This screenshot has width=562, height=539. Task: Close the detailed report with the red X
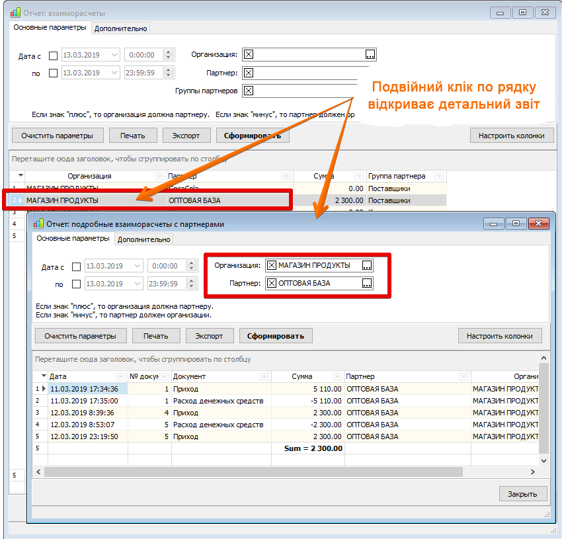click(x=538, y=224)
